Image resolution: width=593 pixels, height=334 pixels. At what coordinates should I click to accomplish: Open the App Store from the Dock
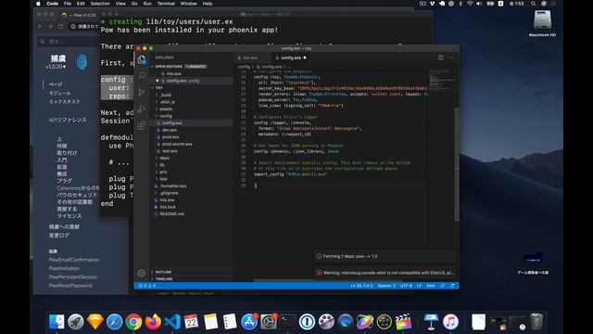click(x=249, y=322)
